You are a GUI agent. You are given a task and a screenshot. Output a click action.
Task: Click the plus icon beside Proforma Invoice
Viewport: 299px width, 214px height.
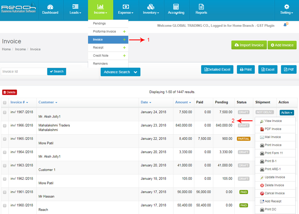coord(124,32)
